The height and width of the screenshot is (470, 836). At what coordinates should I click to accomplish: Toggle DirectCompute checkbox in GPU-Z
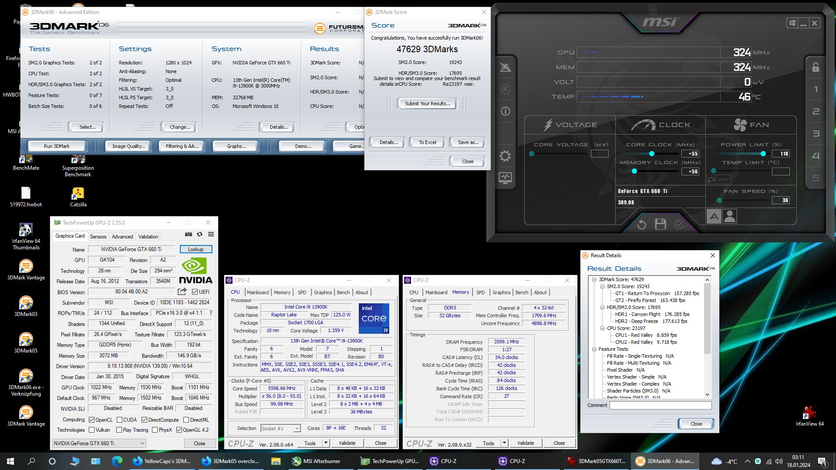145,420
